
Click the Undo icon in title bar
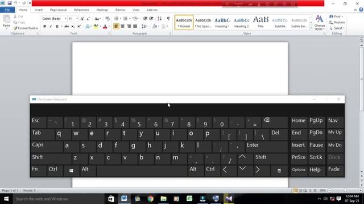15,3
